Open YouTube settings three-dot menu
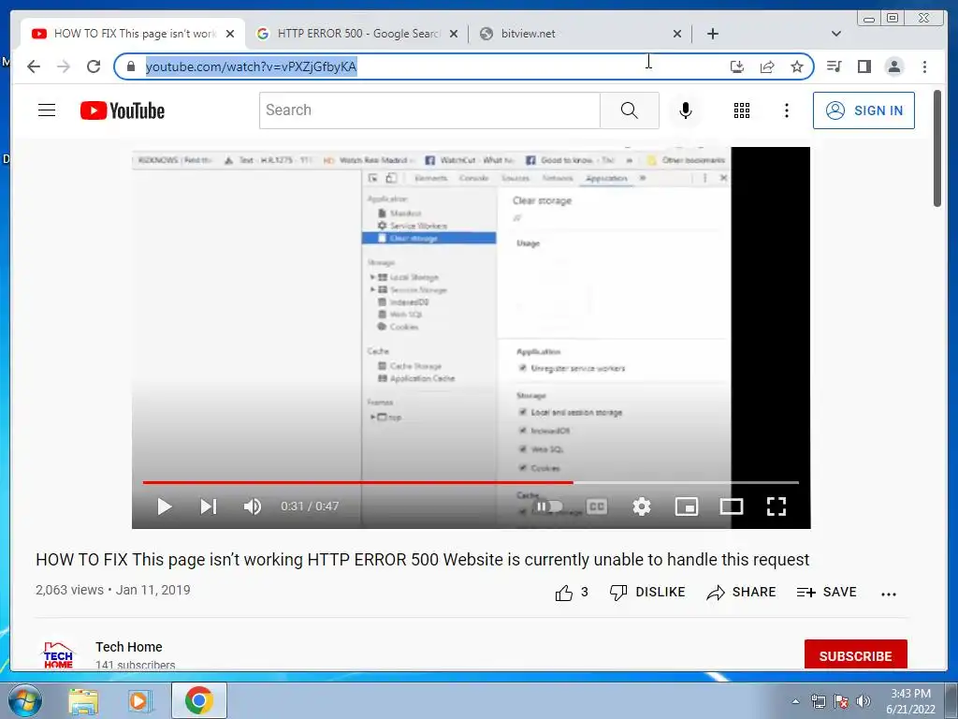958x719 pixels. pyautogui.click(x=786, y=110)
